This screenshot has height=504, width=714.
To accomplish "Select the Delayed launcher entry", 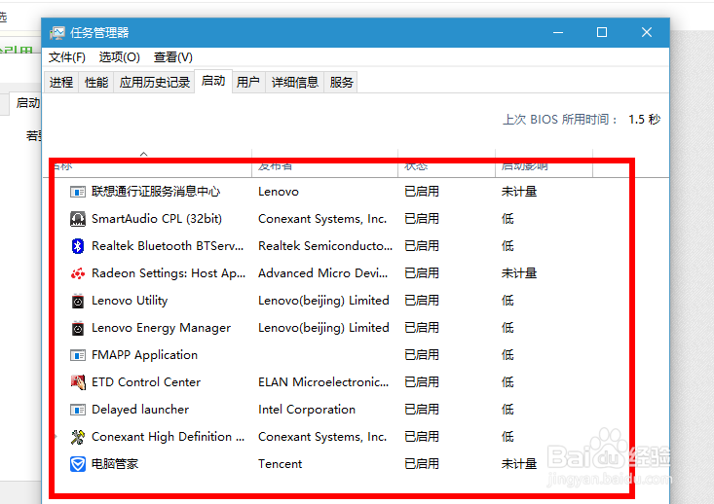I will click(140, 410).
